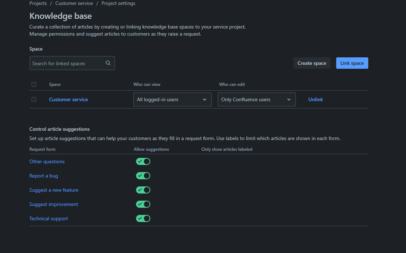
Task: Click the Control article suggestions heading
Action: point(60,129)
